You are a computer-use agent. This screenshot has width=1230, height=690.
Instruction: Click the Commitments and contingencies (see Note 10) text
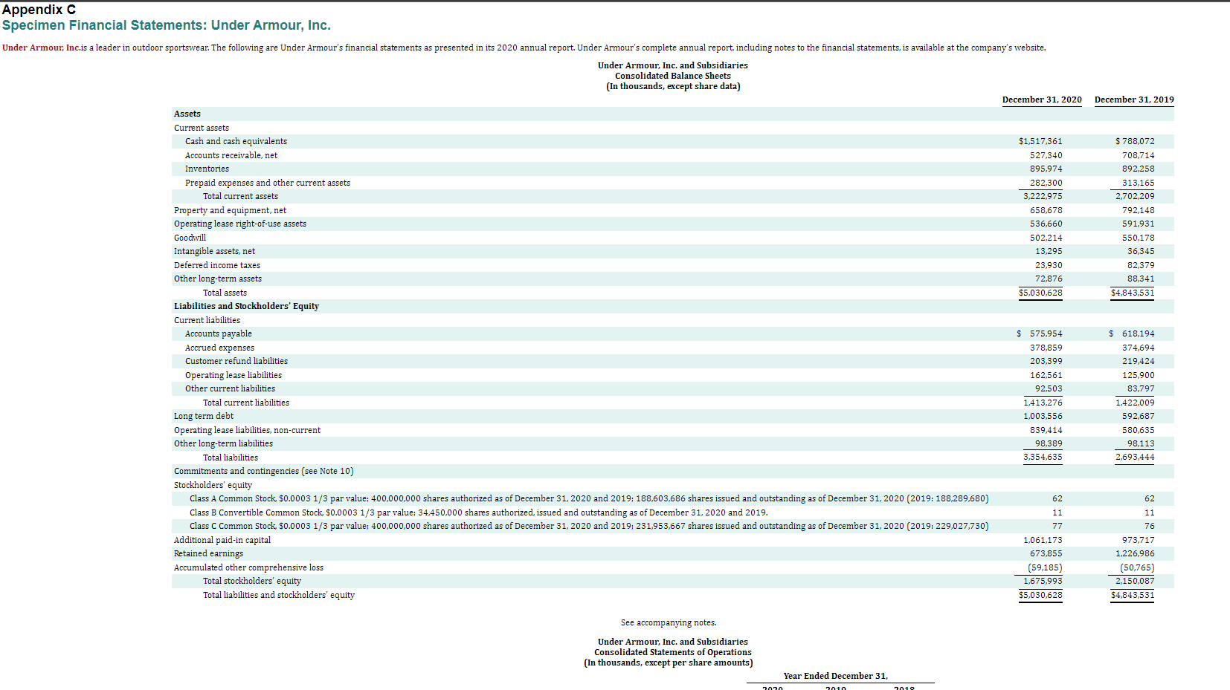pyautogui.click(x=263, y=471)
